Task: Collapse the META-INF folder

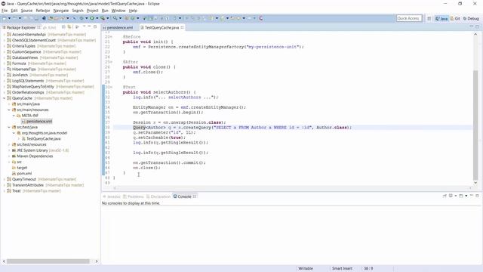Action: [x=14, y=116]
